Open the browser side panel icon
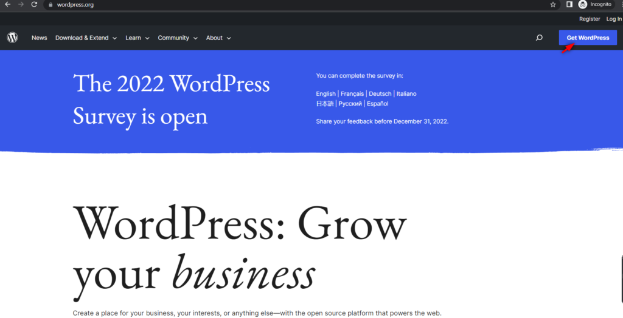 [569, 4]
